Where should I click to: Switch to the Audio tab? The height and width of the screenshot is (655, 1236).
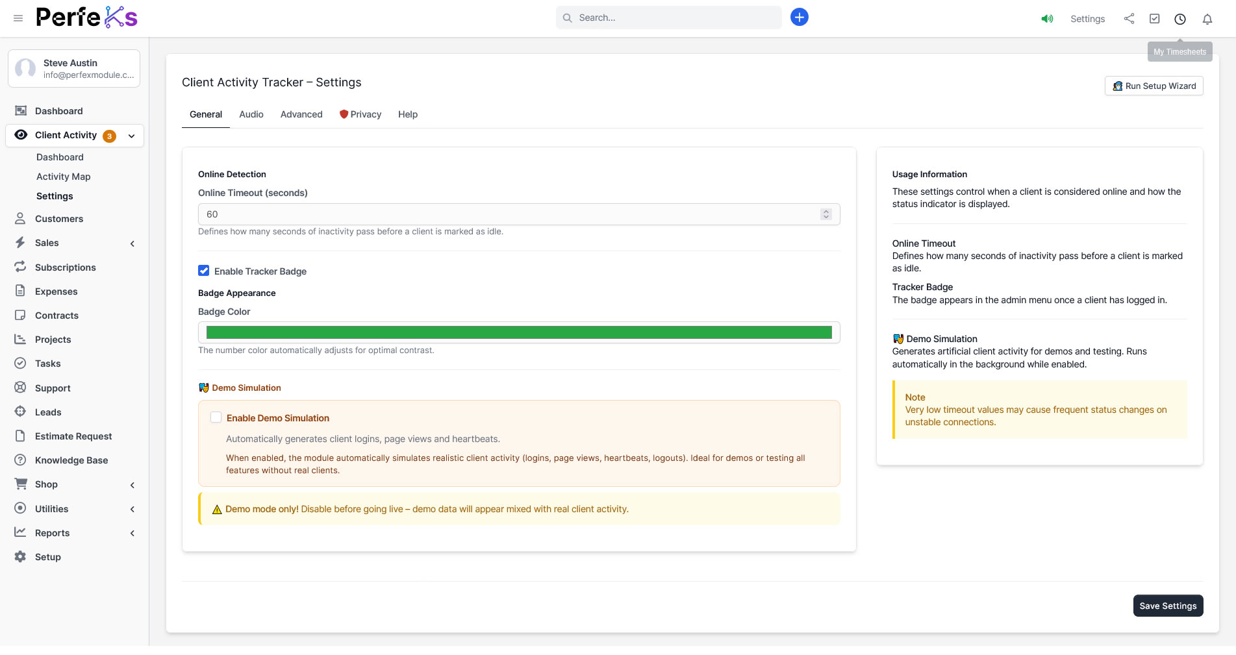[251, 114]
